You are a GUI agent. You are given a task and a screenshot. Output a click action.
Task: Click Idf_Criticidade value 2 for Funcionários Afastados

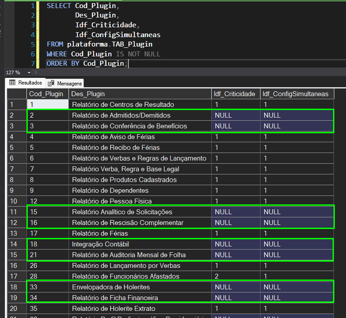point(236,276)
